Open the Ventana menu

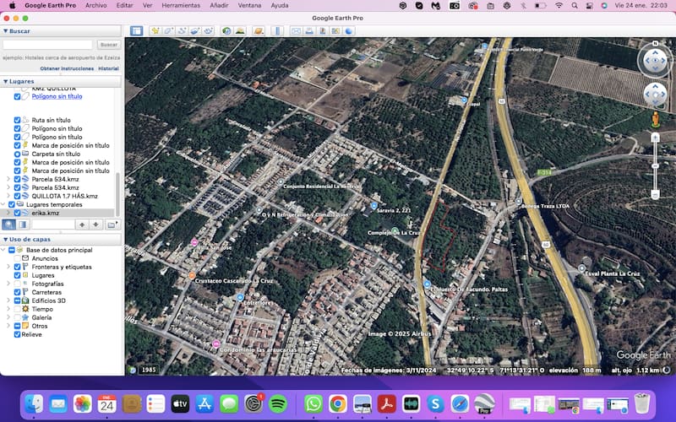click(249, 6)
